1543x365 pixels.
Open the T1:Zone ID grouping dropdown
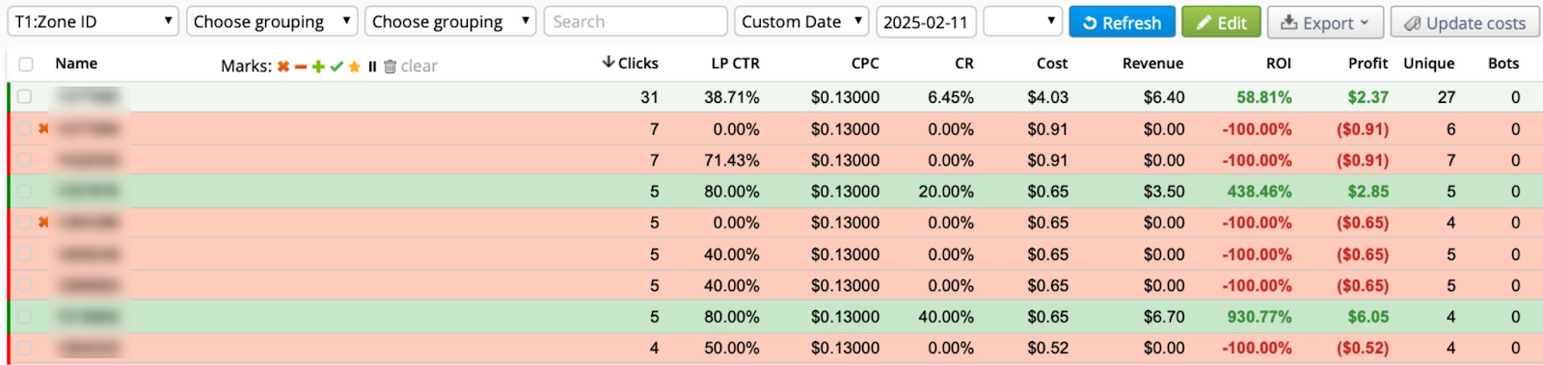click(x=94, y=21)
